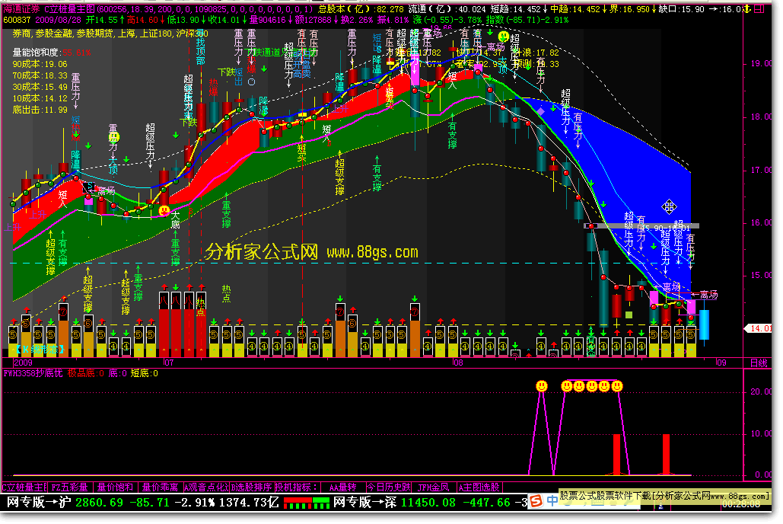Click the K线形态 label in volume area
Screen dimensions: 783x524
pyautogui.click(x=40, y=350)
